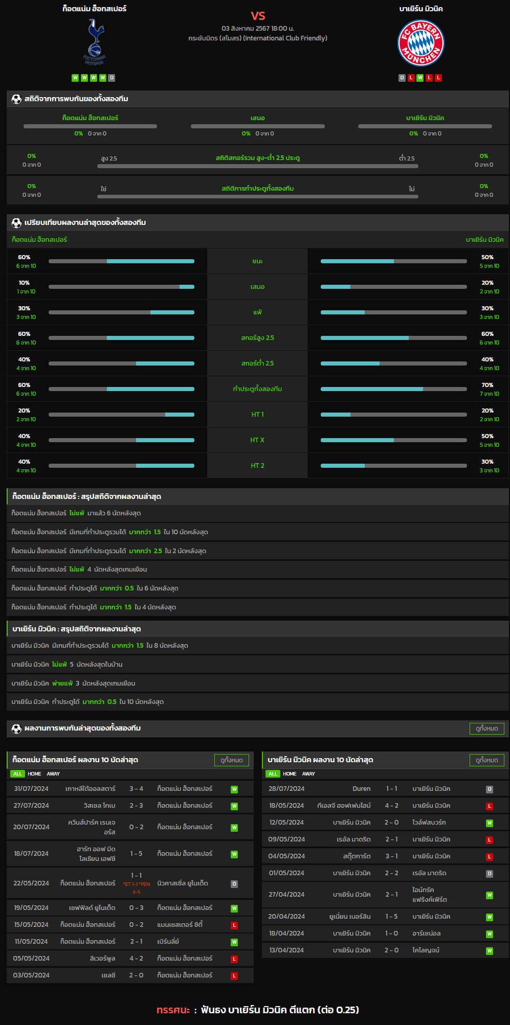Click the HT X label in the comparison table
The width and height of the screenshot is (510, 1025).
pos(257,440)
